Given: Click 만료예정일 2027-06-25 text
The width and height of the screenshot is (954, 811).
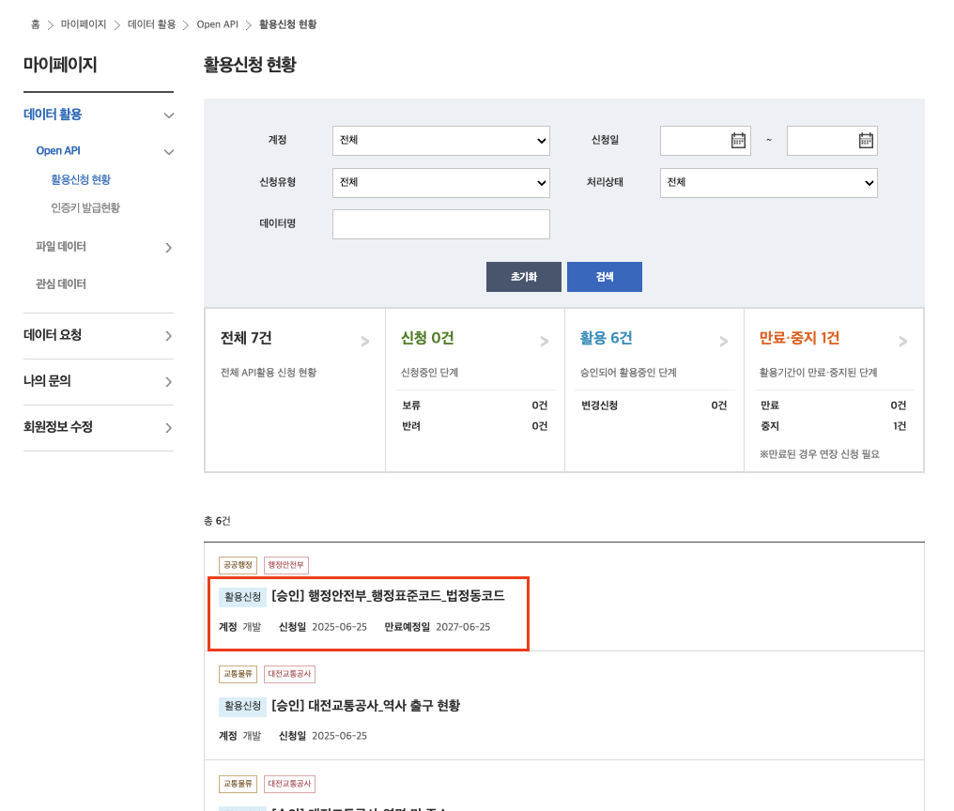Looking at the screenshot, I should click(437, 627).
